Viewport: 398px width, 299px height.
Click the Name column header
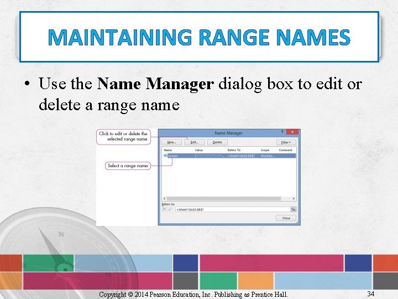coord(168,150)
